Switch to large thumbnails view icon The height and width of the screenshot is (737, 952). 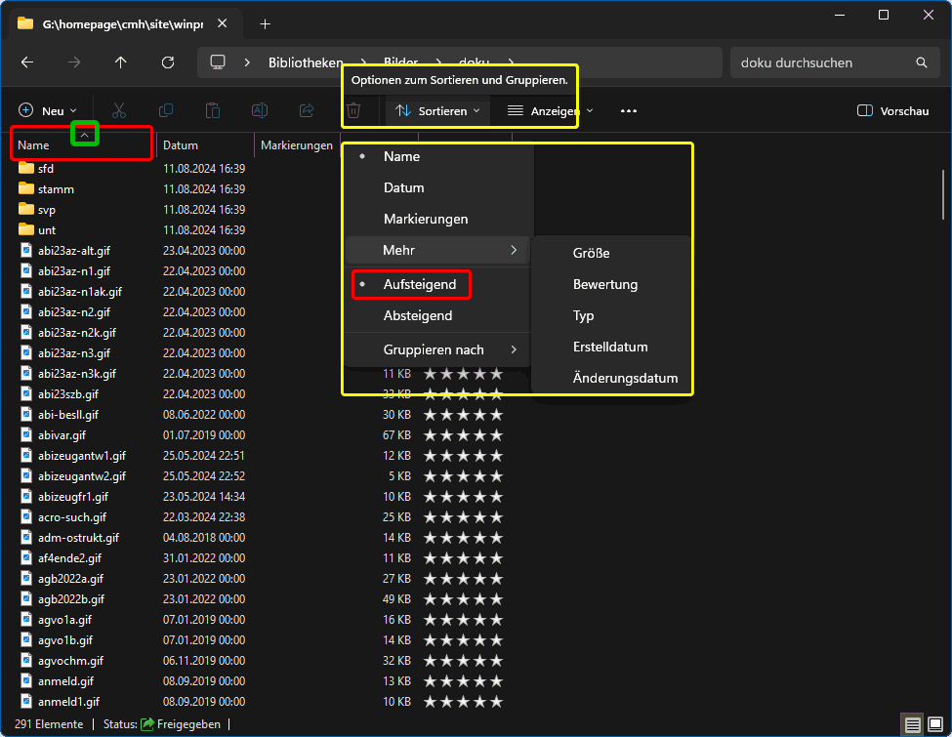[933, 724]
